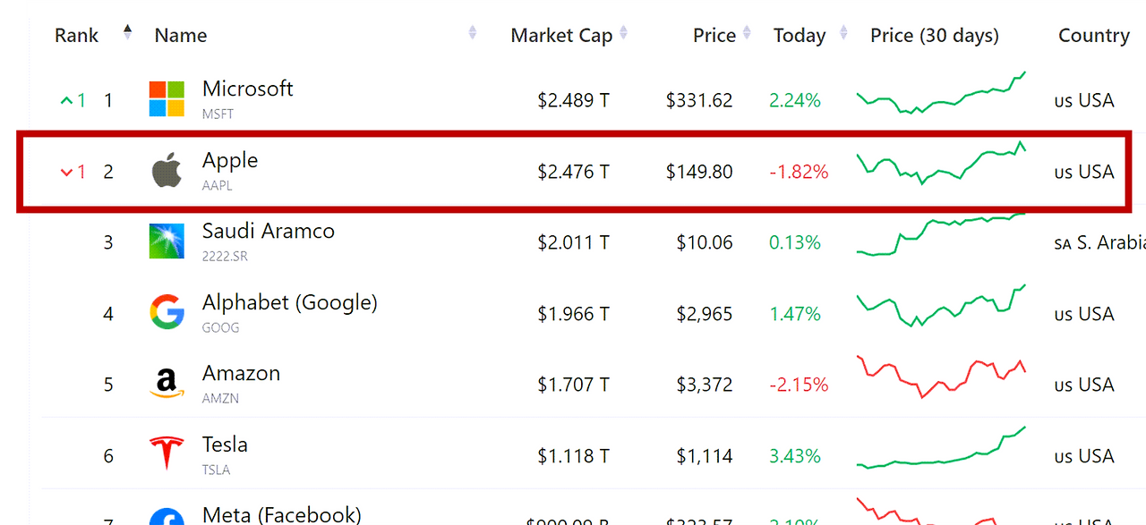The height and width of the screenshot is (525, 1146).
Task: Sort by Price using its sort arrows
Action: [747, 34]
